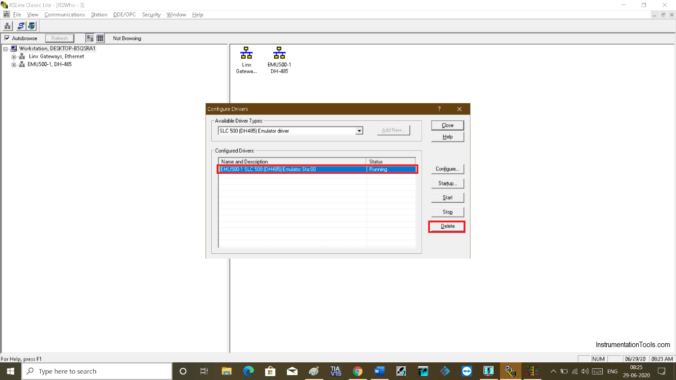Viewport: 676px width, 380px height.
Task: Click the RSLinx taskbar icon
Action: click(510, 371)
